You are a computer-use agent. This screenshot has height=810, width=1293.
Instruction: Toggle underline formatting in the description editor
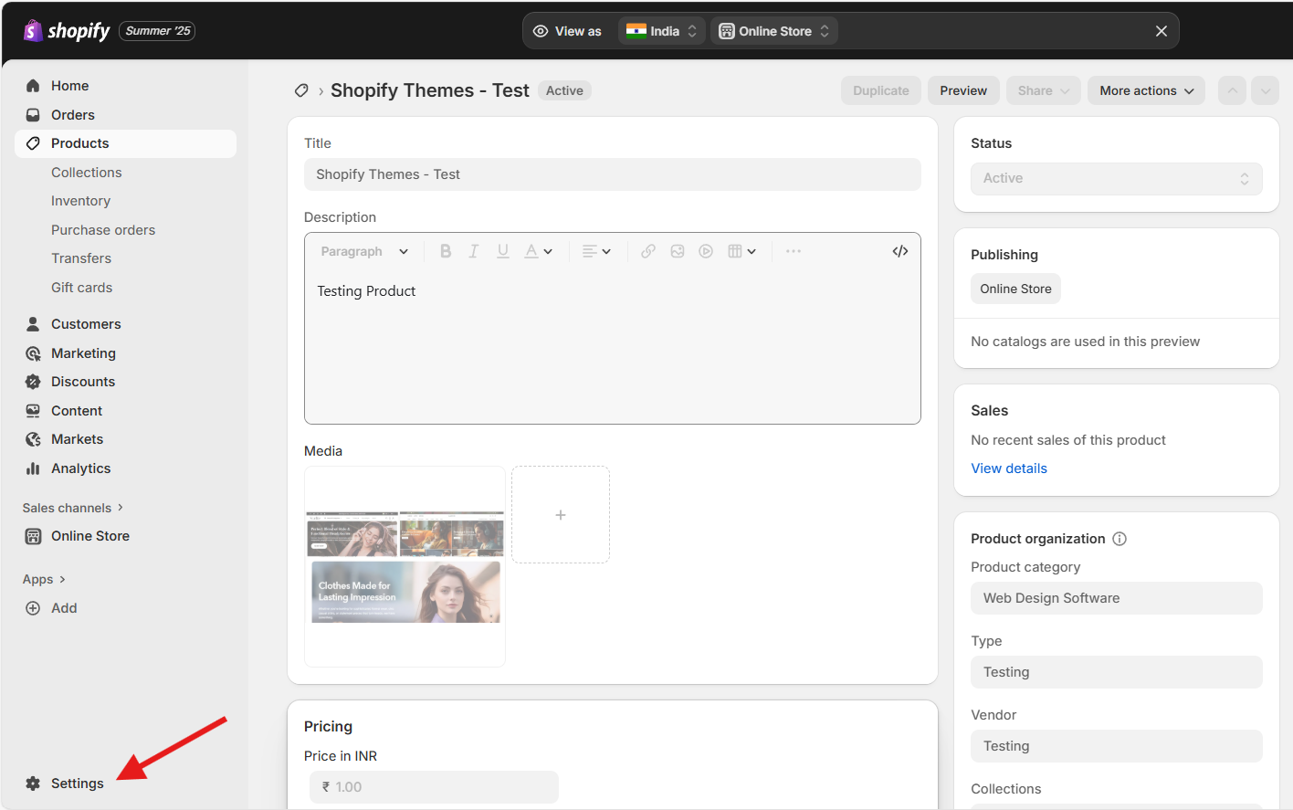click(502, 251)
